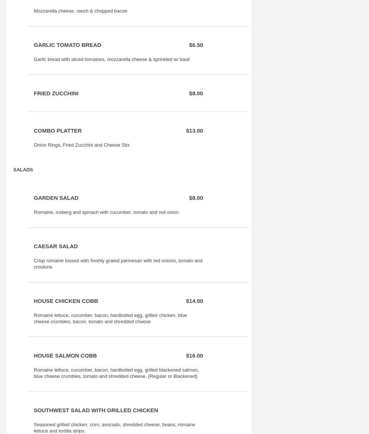The width and height of the screenshot is (369, 434).
Task: Select the House Salmon Cobb title
Action: coord(65,356)
